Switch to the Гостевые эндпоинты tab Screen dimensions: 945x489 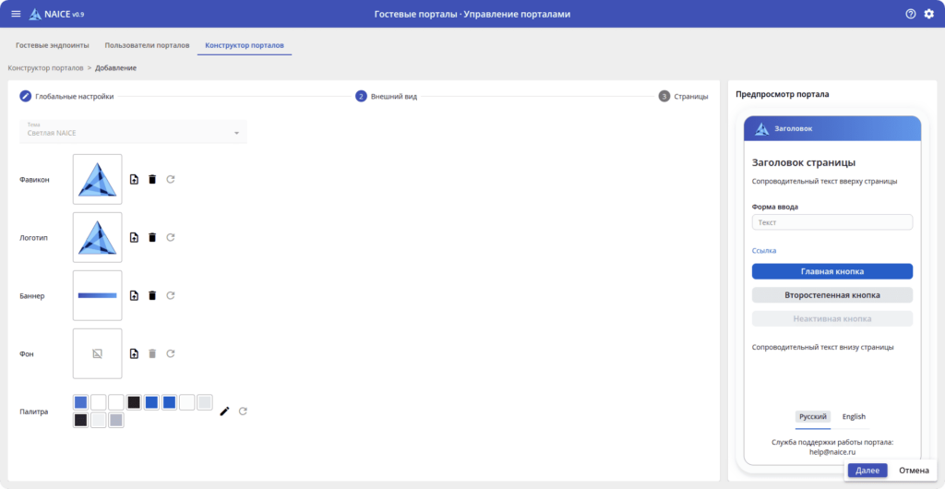pos(51,45)
